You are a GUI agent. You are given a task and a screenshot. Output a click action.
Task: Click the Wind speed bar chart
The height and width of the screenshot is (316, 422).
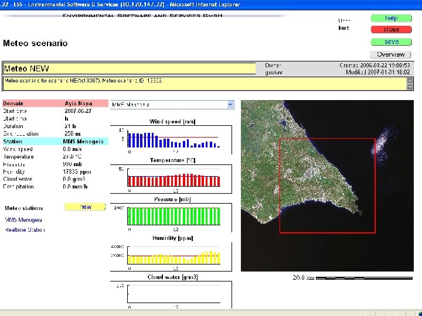tap(173, 139)
